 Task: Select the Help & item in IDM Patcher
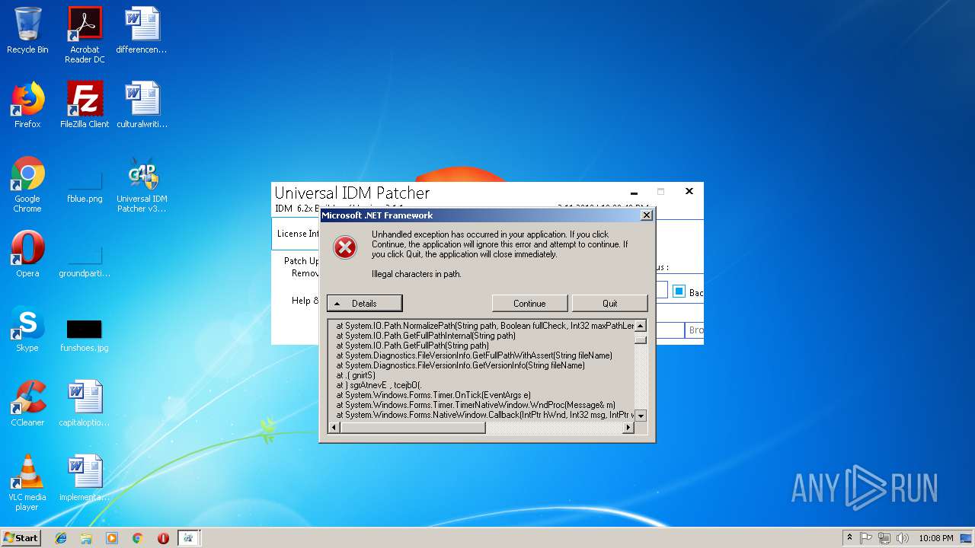pos(305,301)
